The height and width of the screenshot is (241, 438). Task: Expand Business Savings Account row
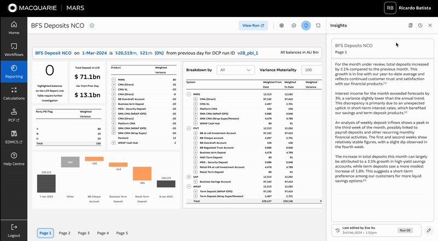(195, 181)
